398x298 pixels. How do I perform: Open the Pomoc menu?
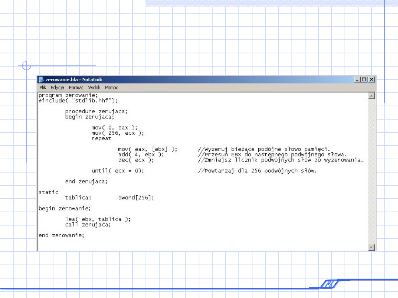point(112,88)
